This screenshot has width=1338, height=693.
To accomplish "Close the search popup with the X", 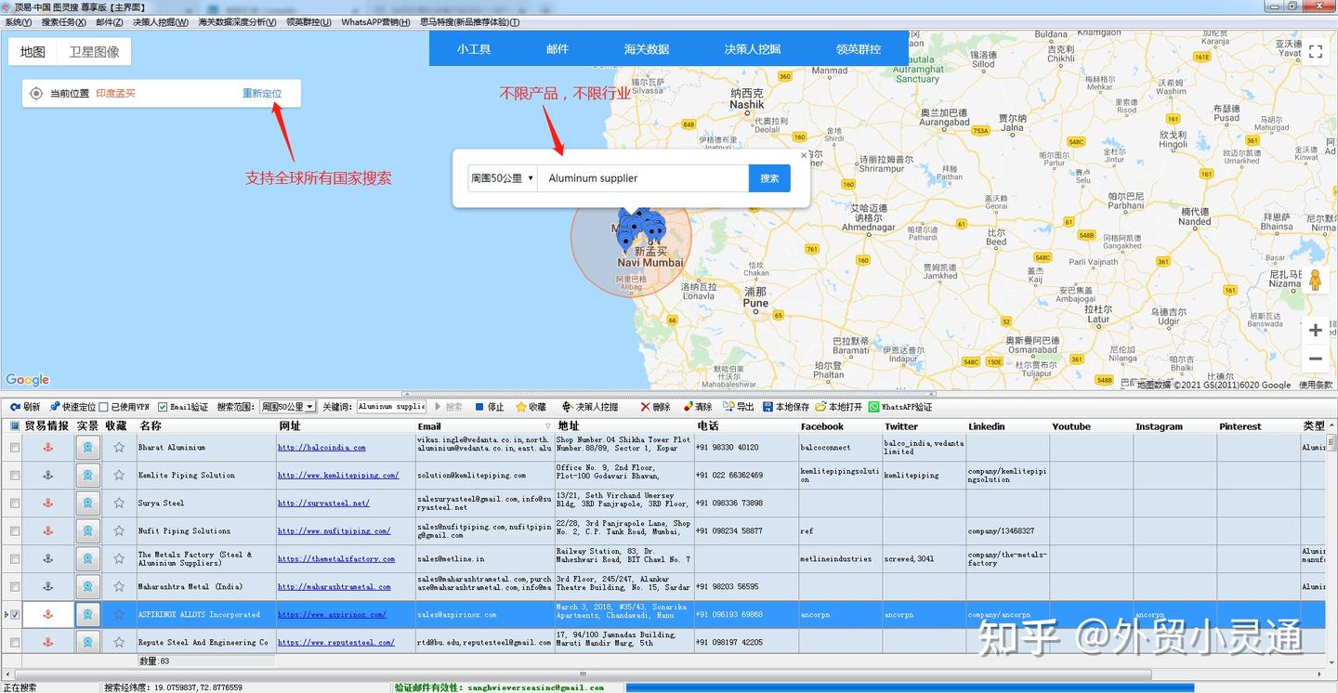I will 804,155.
